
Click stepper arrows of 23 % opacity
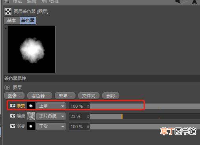(88, 116)
